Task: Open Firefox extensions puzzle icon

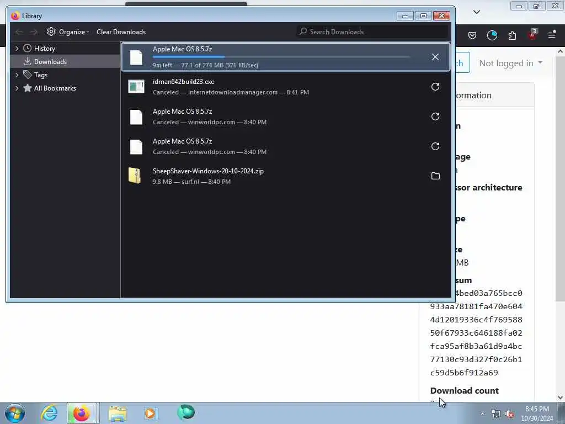Action: (x=512, y=35)
